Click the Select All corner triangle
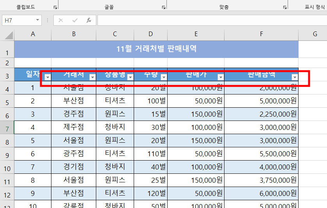Viewport: 327px width, 208px height. [x=9, y=35]
